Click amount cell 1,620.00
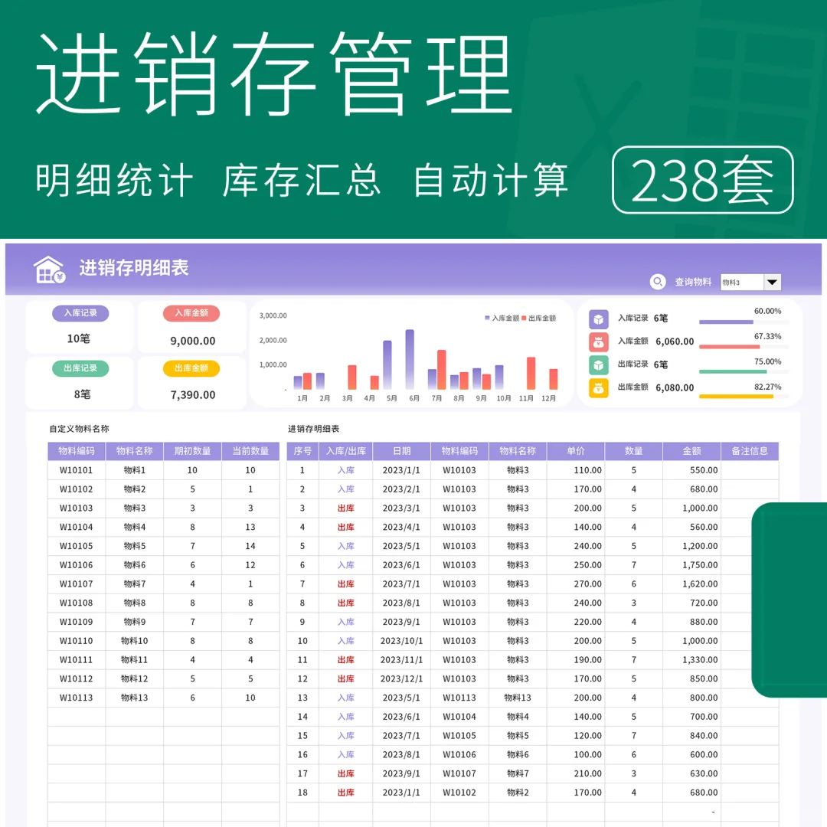 tap(691, 584)
